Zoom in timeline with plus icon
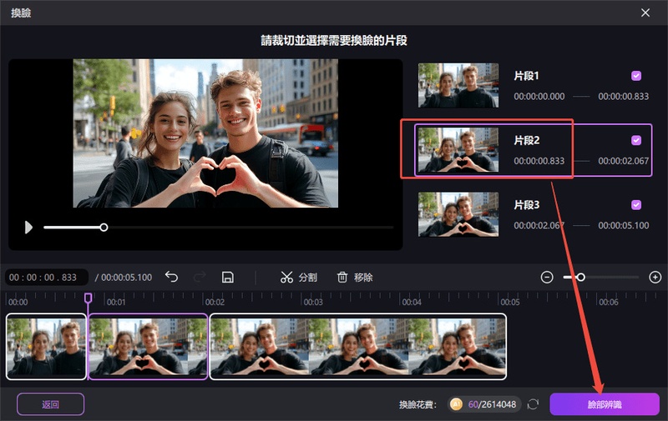Screen dimensions: 668x421 tap(655, 278)
